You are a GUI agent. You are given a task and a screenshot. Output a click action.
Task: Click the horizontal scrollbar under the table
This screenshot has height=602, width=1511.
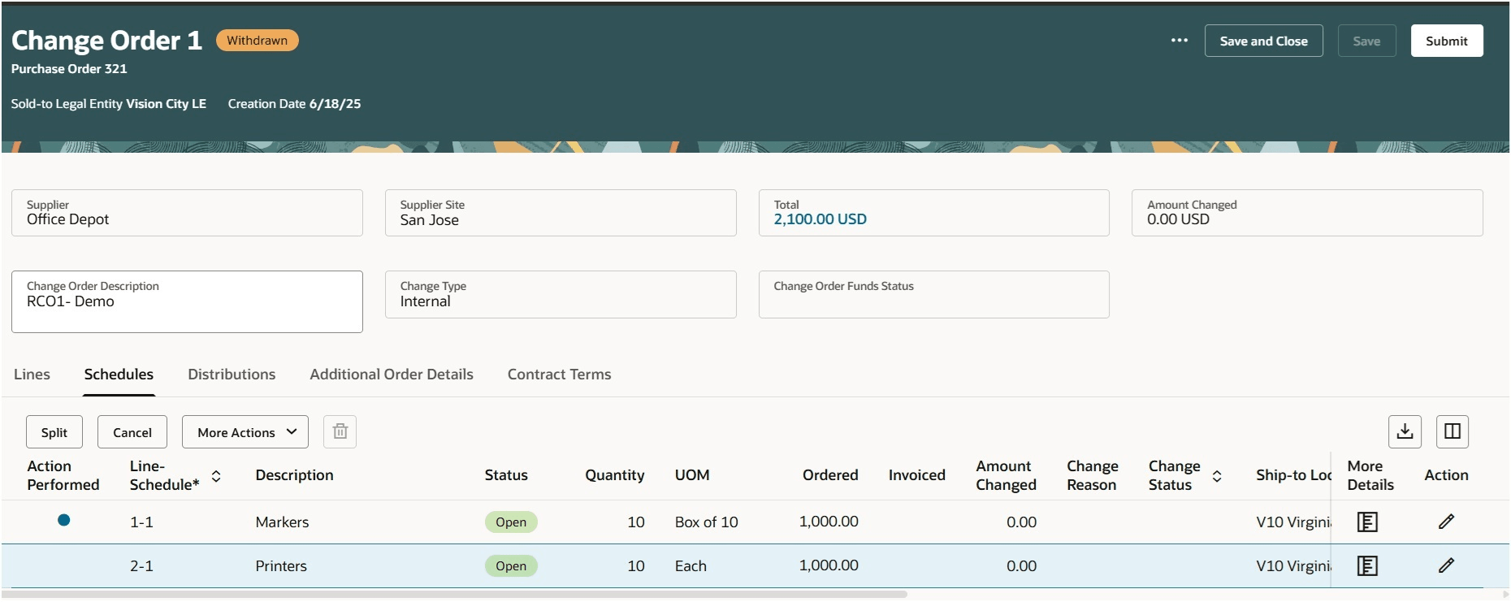point(455,595)
